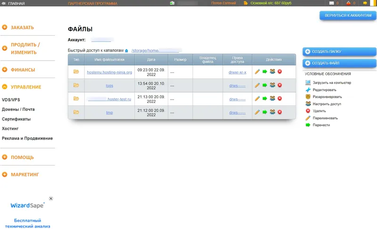377x229 pixels.
Task: Configure access for hoster-test.ru folder
Action: tap(272, 98)
